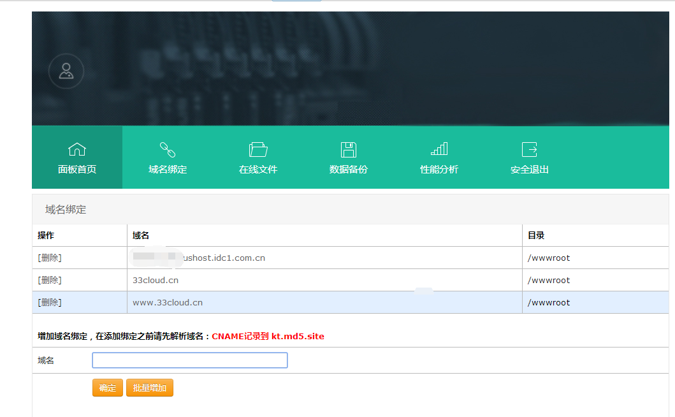Open the 面板首页 menu label

coord(77,170)
